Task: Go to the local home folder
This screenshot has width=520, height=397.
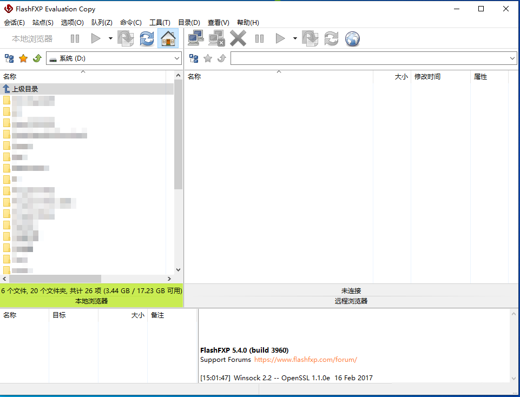Action: [x=168, y=38]
